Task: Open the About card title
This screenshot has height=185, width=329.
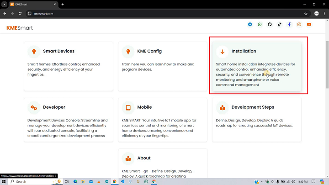Action: click(144, 158)
